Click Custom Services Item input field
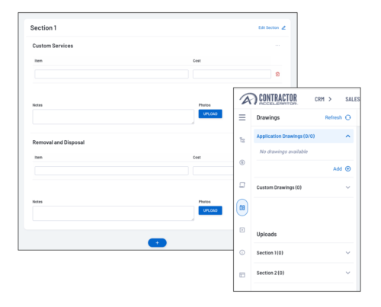Screen dimensions: 381x307 coord(111,74)
